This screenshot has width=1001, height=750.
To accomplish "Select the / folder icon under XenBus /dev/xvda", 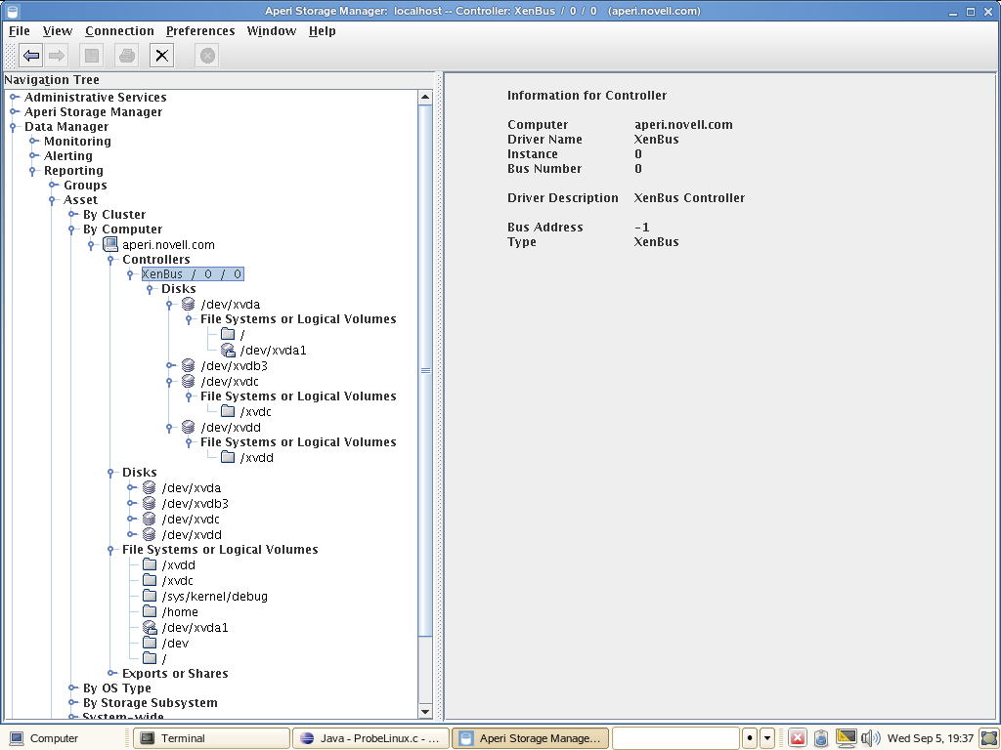I will [228, 334].
